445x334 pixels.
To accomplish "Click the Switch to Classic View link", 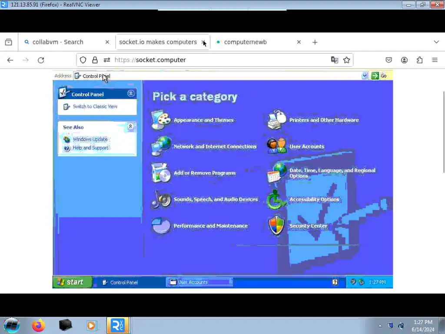I will pos(95,106).
